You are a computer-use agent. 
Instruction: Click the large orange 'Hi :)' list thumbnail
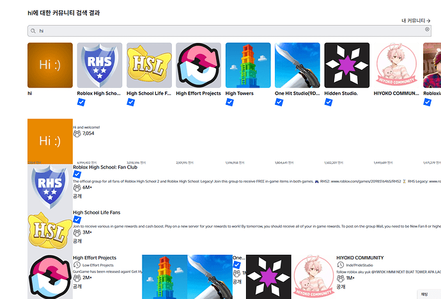(50, 141)
